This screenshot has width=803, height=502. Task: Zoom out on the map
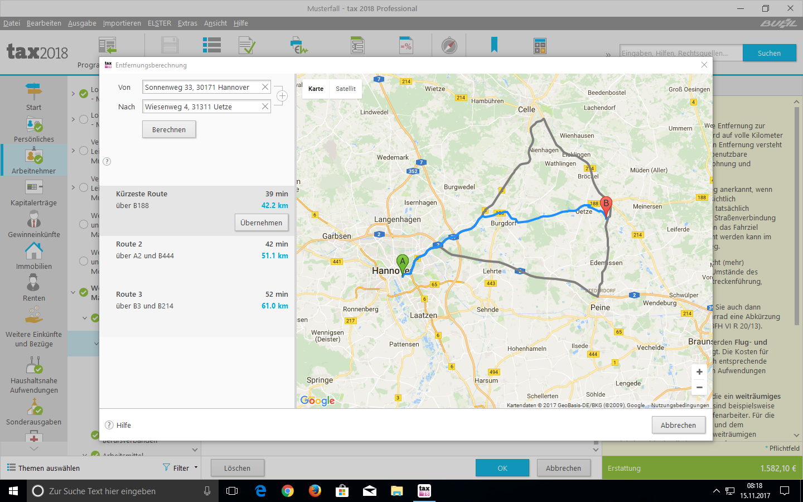pyautogui.click(x=699, y=387)
